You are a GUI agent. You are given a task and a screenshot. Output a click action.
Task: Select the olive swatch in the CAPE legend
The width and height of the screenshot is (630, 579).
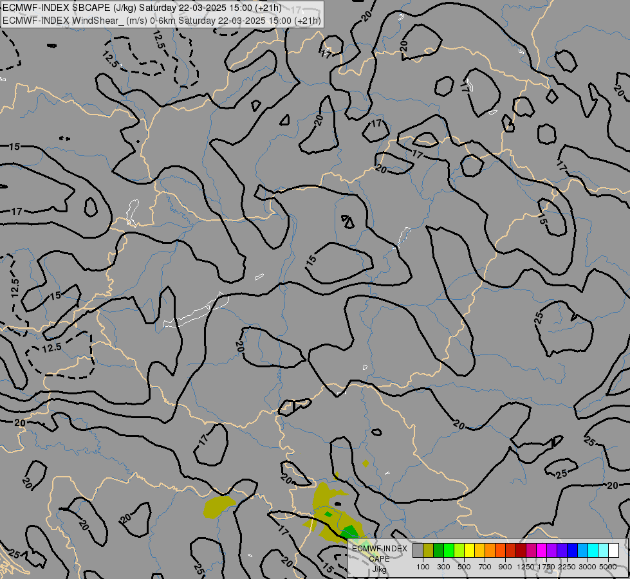[x=429, y=551]
